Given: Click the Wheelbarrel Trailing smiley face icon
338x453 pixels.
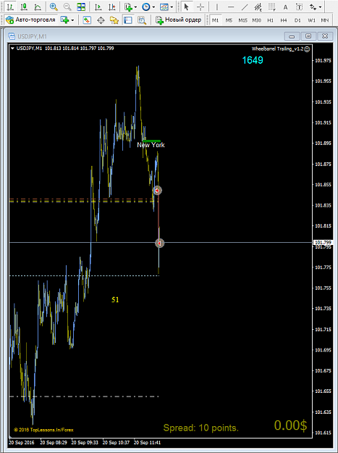Looking at the screenshot, I should pos(307,49).
